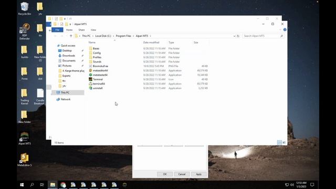
Task: Open taskbar search magnifier
Action: [32, 185]
